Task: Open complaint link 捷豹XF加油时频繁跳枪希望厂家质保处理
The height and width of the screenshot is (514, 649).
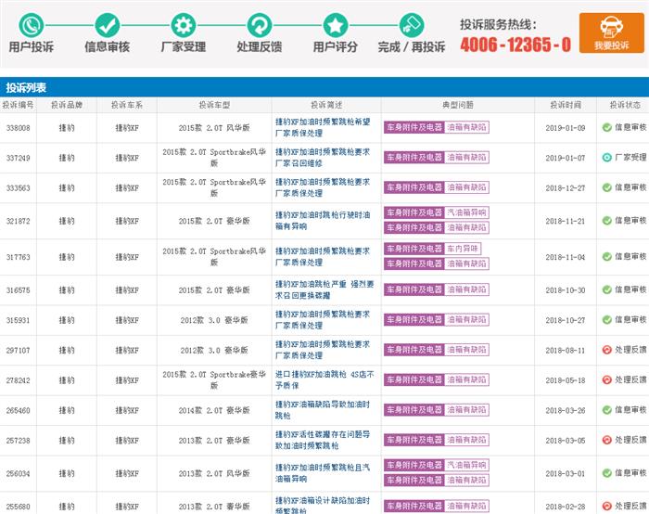Action: click(x=322, y=128)
